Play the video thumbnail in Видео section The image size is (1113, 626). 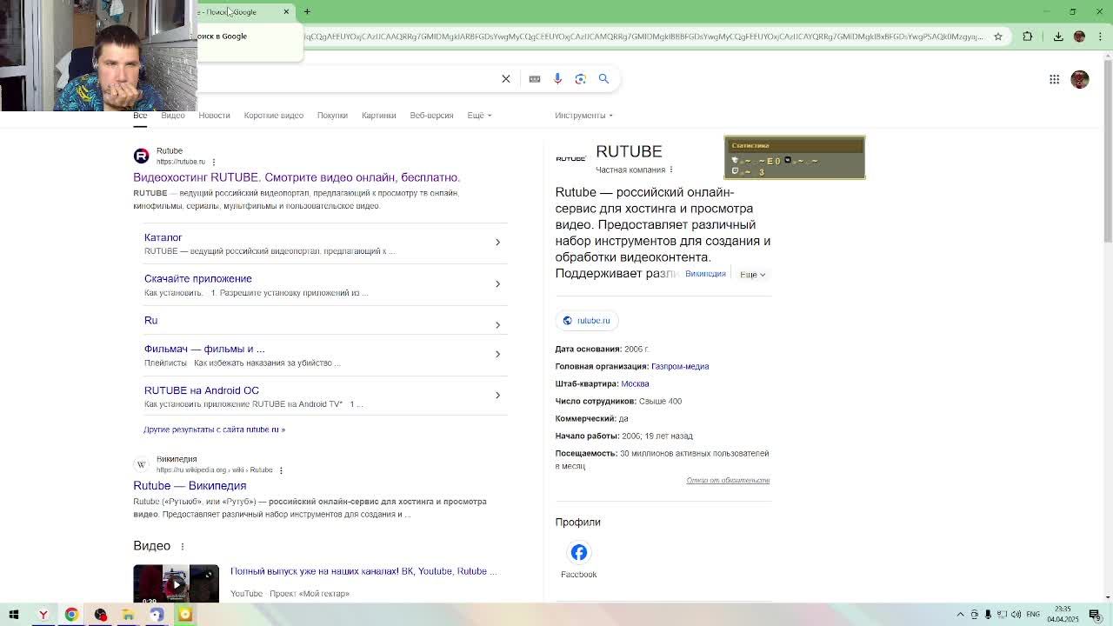coord(176,583)
